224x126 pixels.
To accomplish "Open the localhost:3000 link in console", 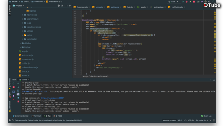I will [x=52, y=98].
